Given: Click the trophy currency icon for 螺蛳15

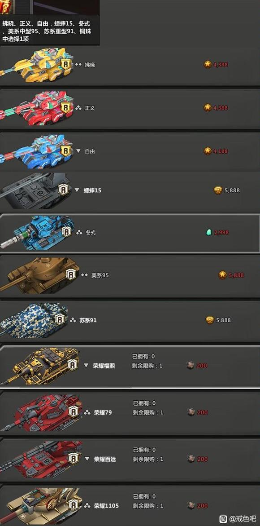Looking at the screenshot, I should (218, 190).
